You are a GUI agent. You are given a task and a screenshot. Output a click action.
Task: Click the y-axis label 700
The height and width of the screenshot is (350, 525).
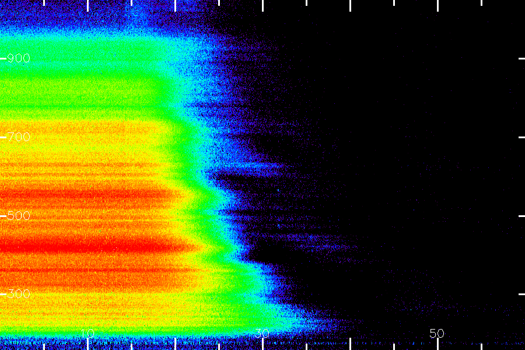19,136
